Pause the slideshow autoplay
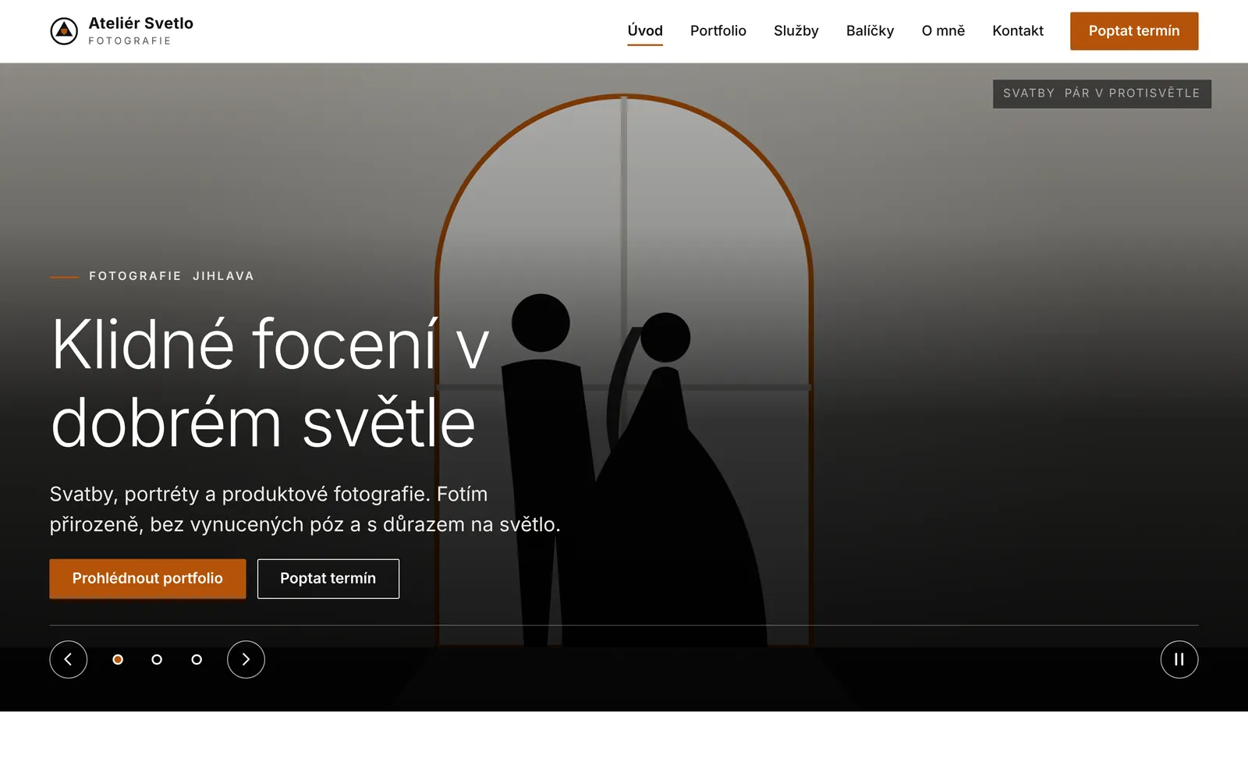The image size is (1248, 780). pos(1179,660)
